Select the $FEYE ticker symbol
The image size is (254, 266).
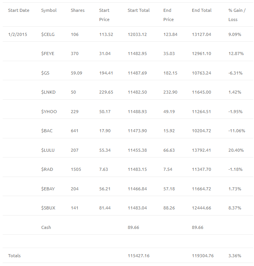pos(48,54)
